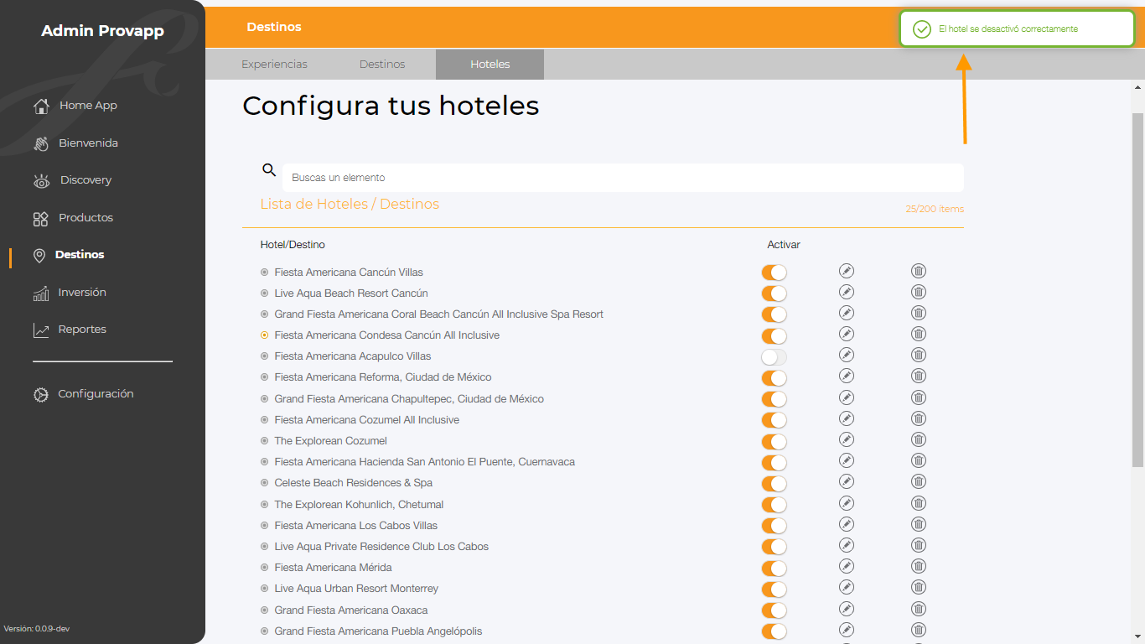Image resolution: width=1145 pixels, height=644 pixels.
Task: Click in the Buscas un elemento field
Action: point(623,178)
